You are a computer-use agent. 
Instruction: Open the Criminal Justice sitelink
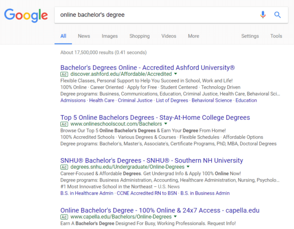click(x=135, y=100)
